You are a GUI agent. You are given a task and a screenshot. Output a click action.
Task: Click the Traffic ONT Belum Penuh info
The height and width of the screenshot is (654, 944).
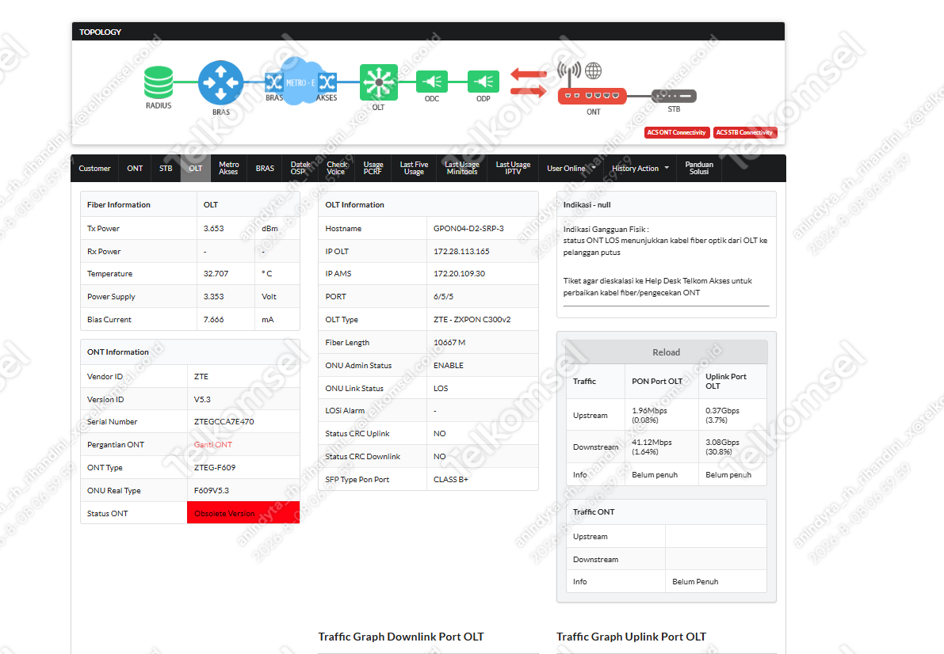[x=695, y=582]
